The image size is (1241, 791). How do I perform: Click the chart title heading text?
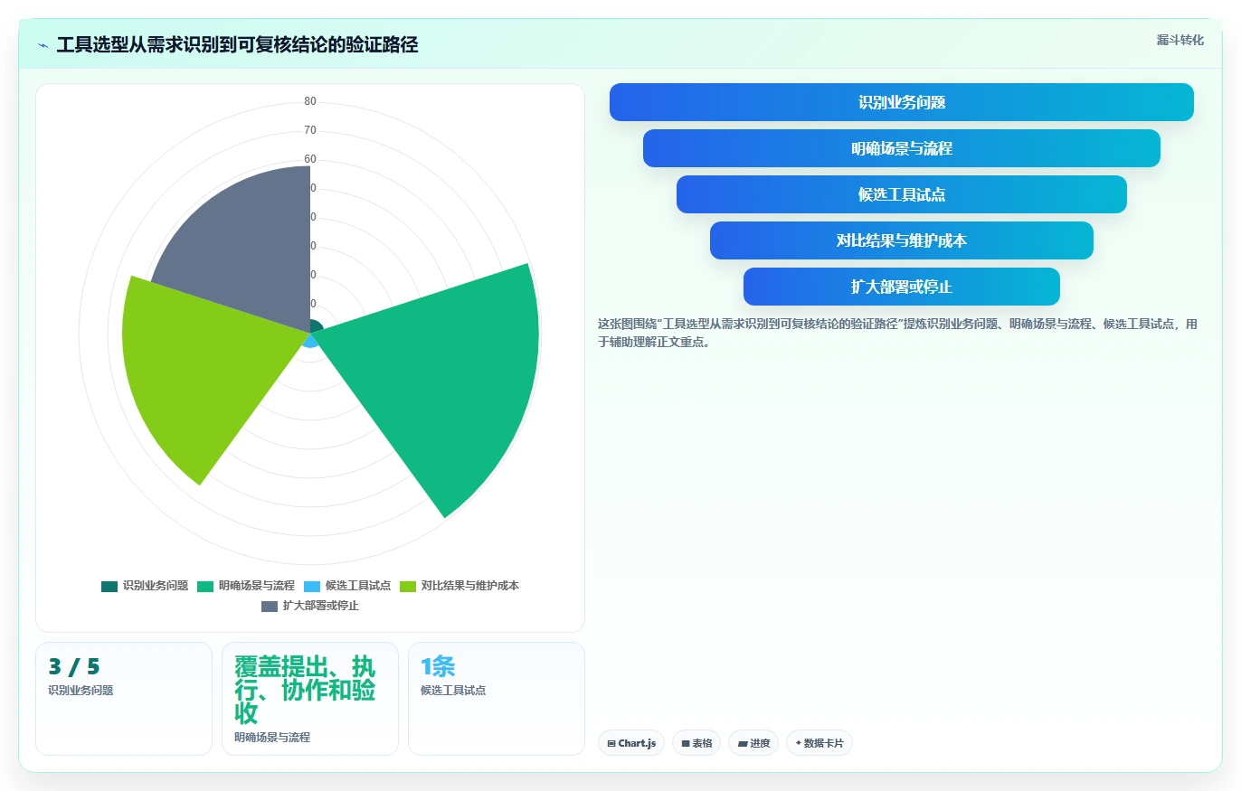[x=237, y=44]
